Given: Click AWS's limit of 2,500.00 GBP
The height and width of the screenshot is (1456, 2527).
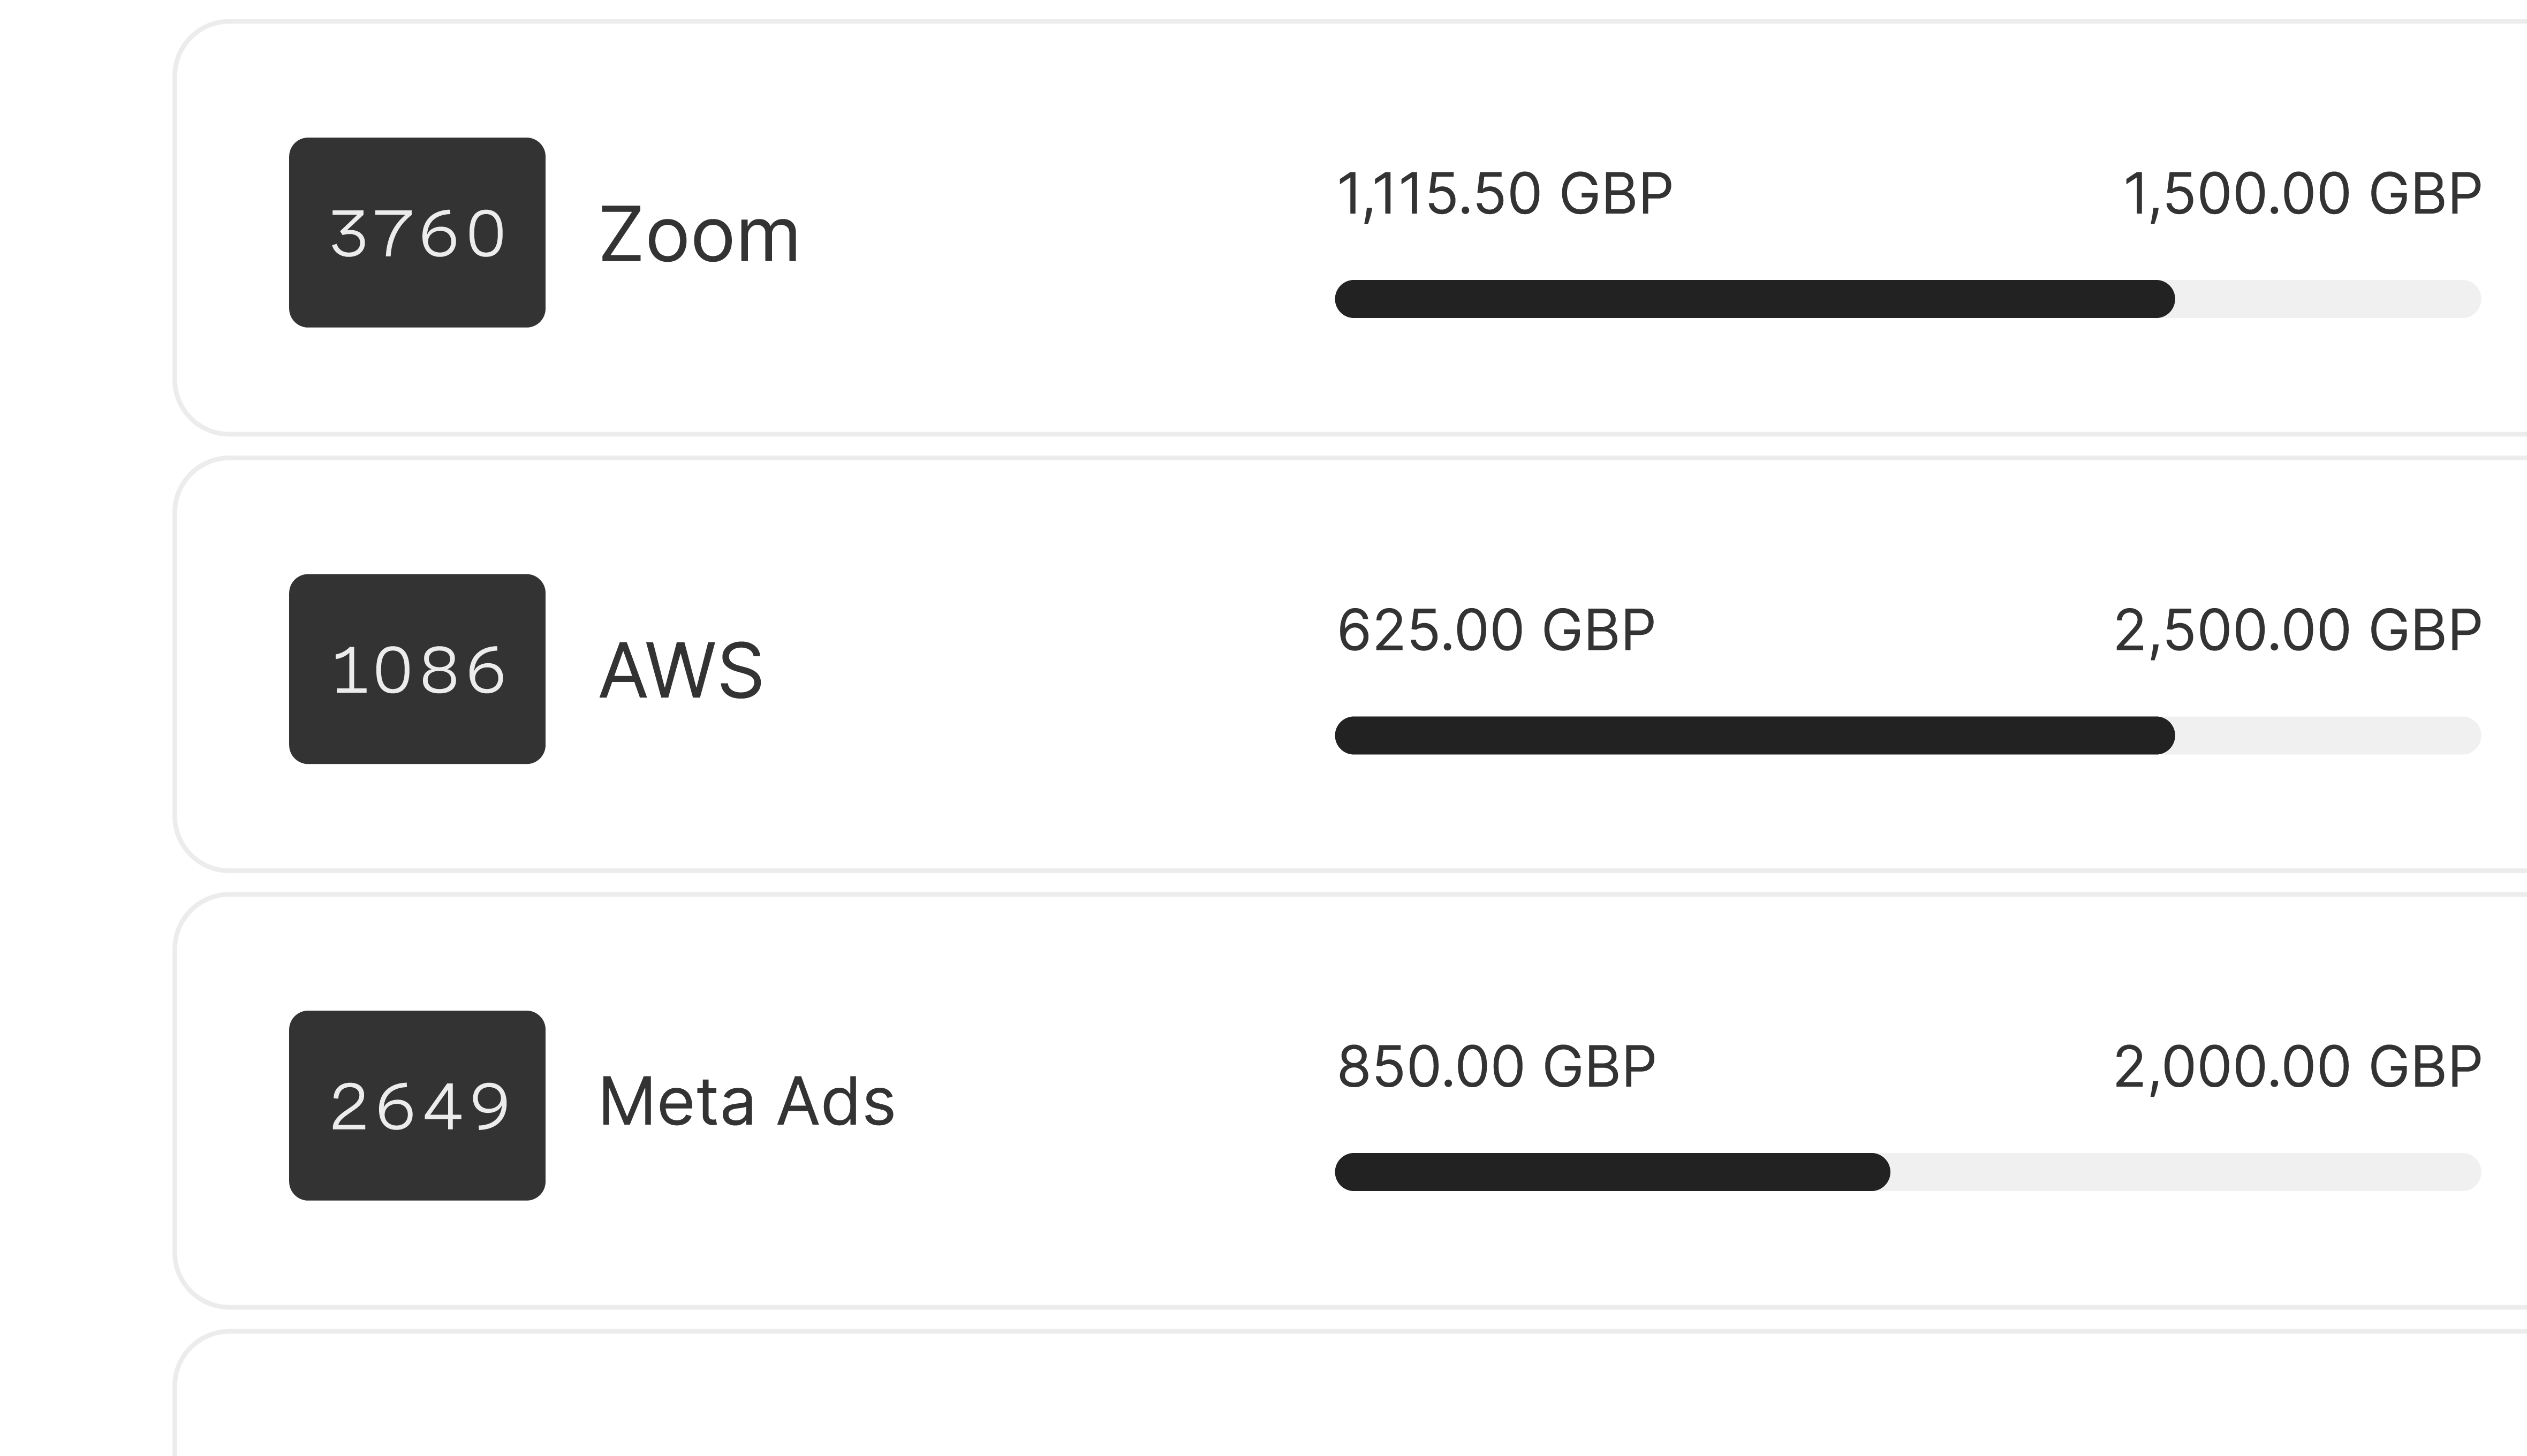Looking at the screenshot, I should coord(2297,630).
